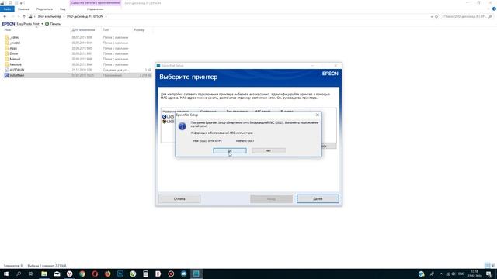Launch Yandex Browser from the taskbar
This screenshot has width=497, height=279.
[x=69, y=274]
